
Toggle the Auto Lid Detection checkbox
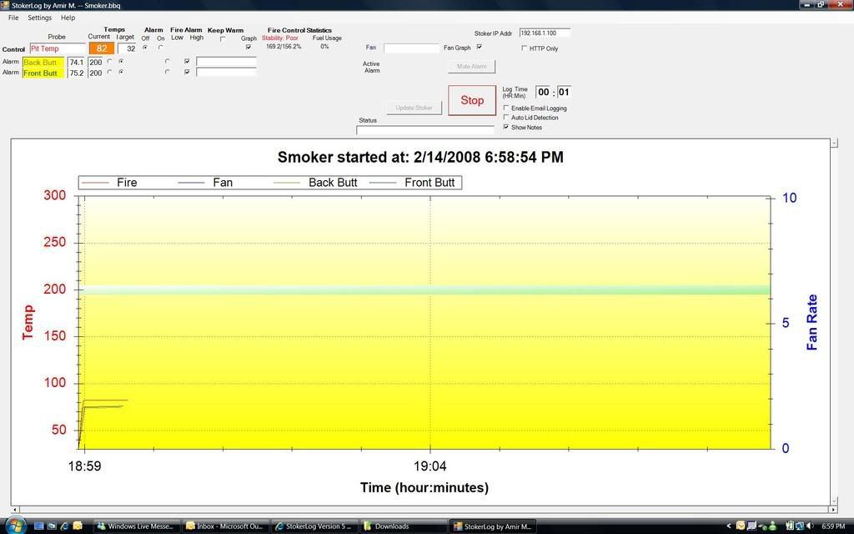[506, 118]
